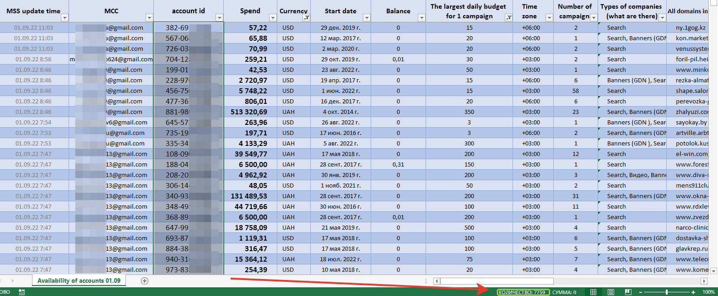Switch to Page Layout view
Screen dimensions: 718x296
pos(610,292)
